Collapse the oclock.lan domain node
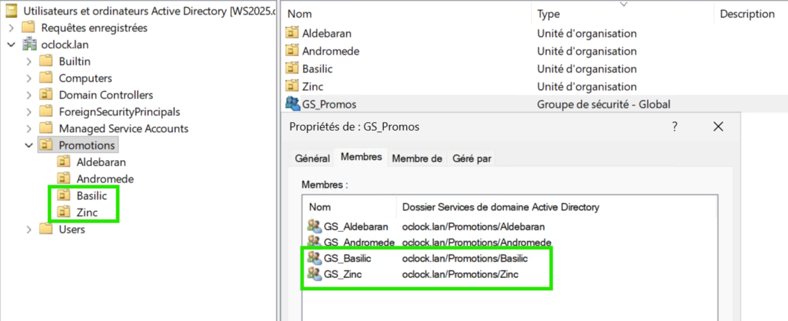Screen dimensions: 788x321 tap(11, 45)
